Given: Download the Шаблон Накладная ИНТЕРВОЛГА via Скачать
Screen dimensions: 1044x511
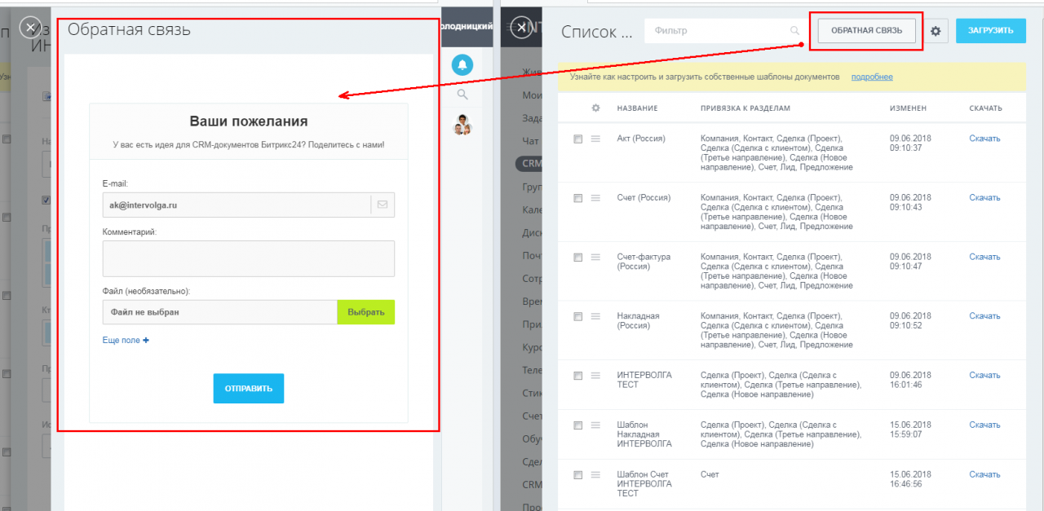Looking at the screenshot, I should point(984,425).
